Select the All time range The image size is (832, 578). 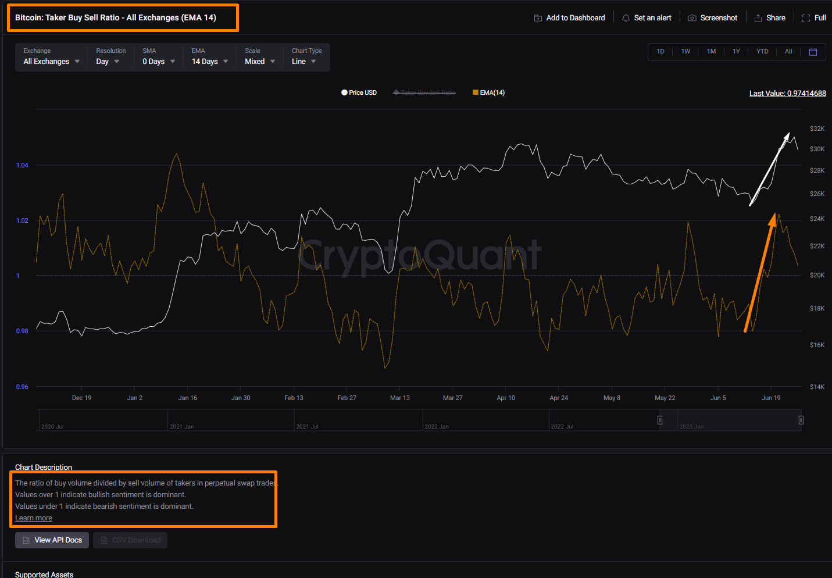click(788, 52)
